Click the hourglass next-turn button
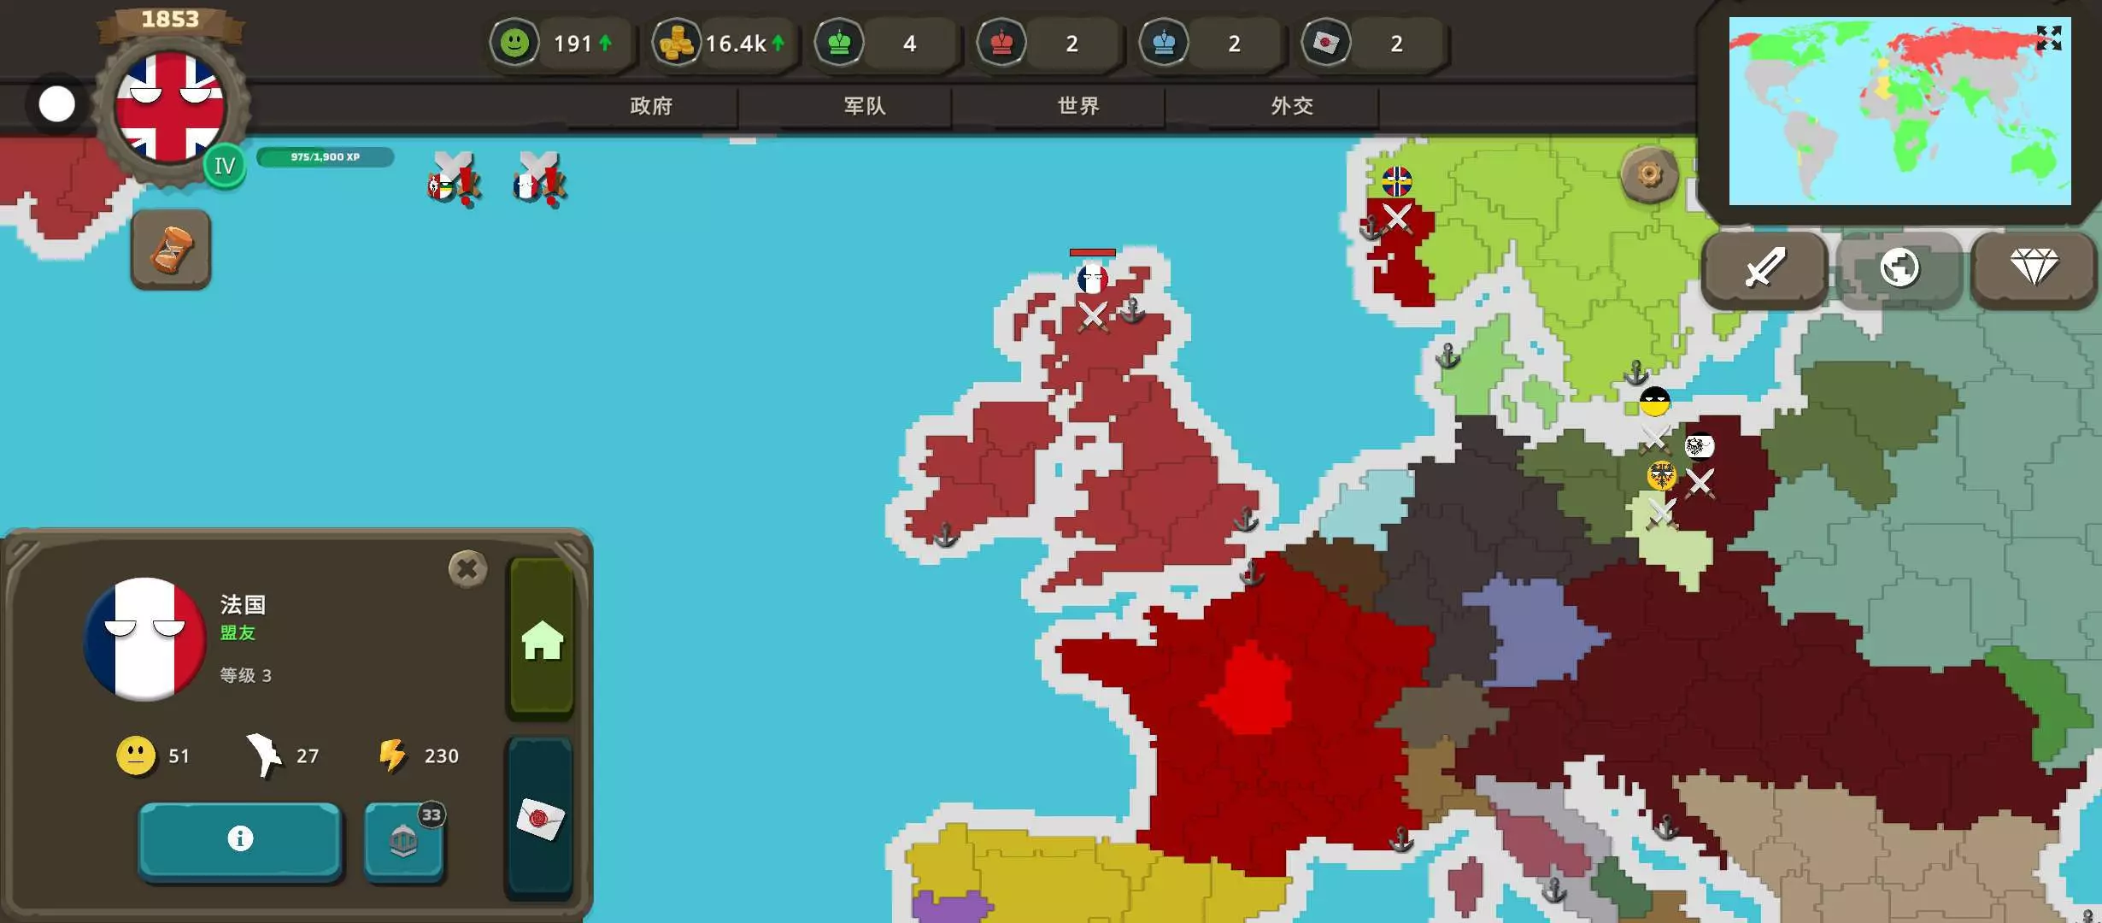2102x923 pixels. point(171,250)
